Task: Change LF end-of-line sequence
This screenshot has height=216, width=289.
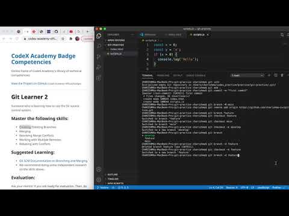Action: pos(252,188)
